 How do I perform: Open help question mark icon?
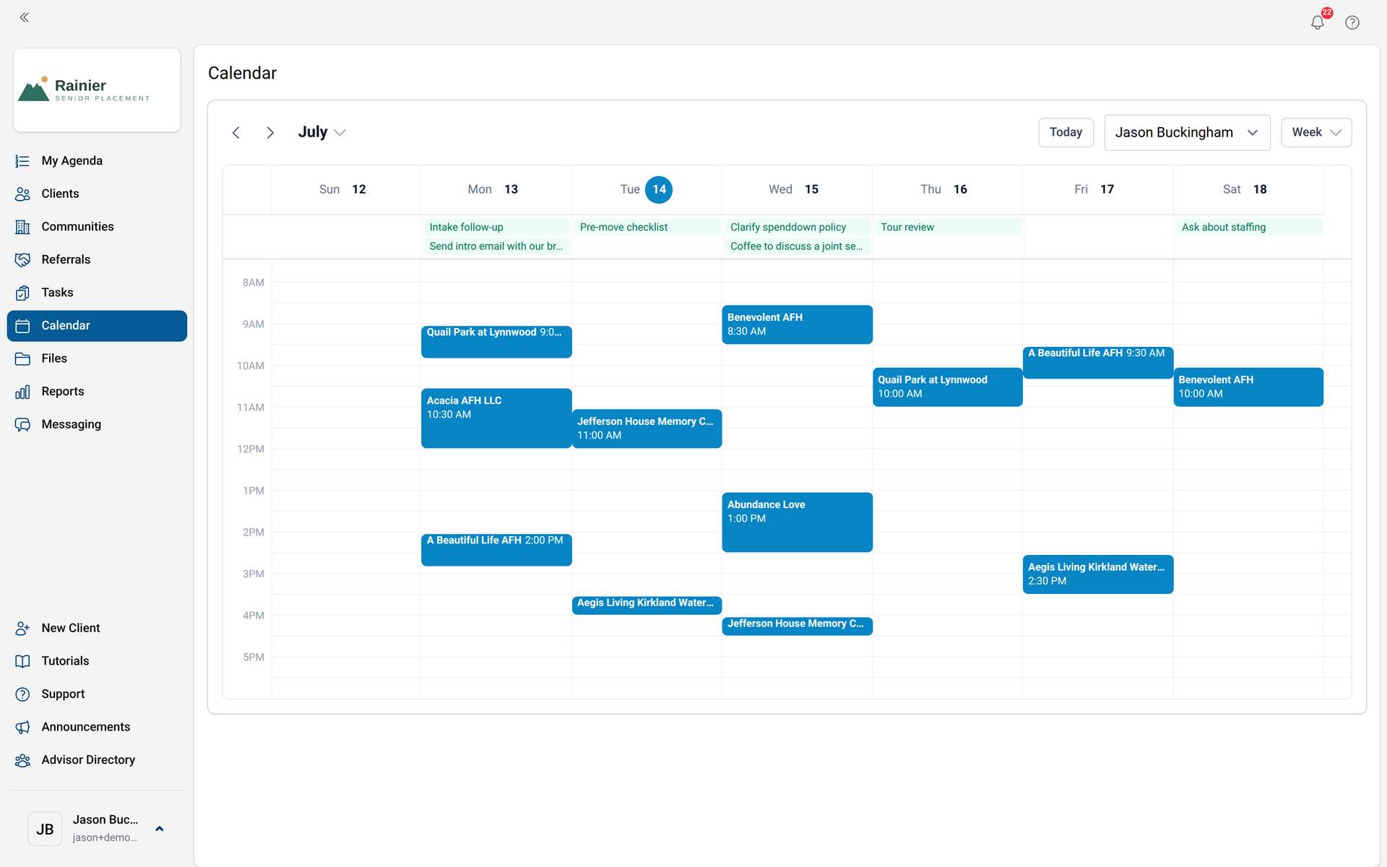1352,22
